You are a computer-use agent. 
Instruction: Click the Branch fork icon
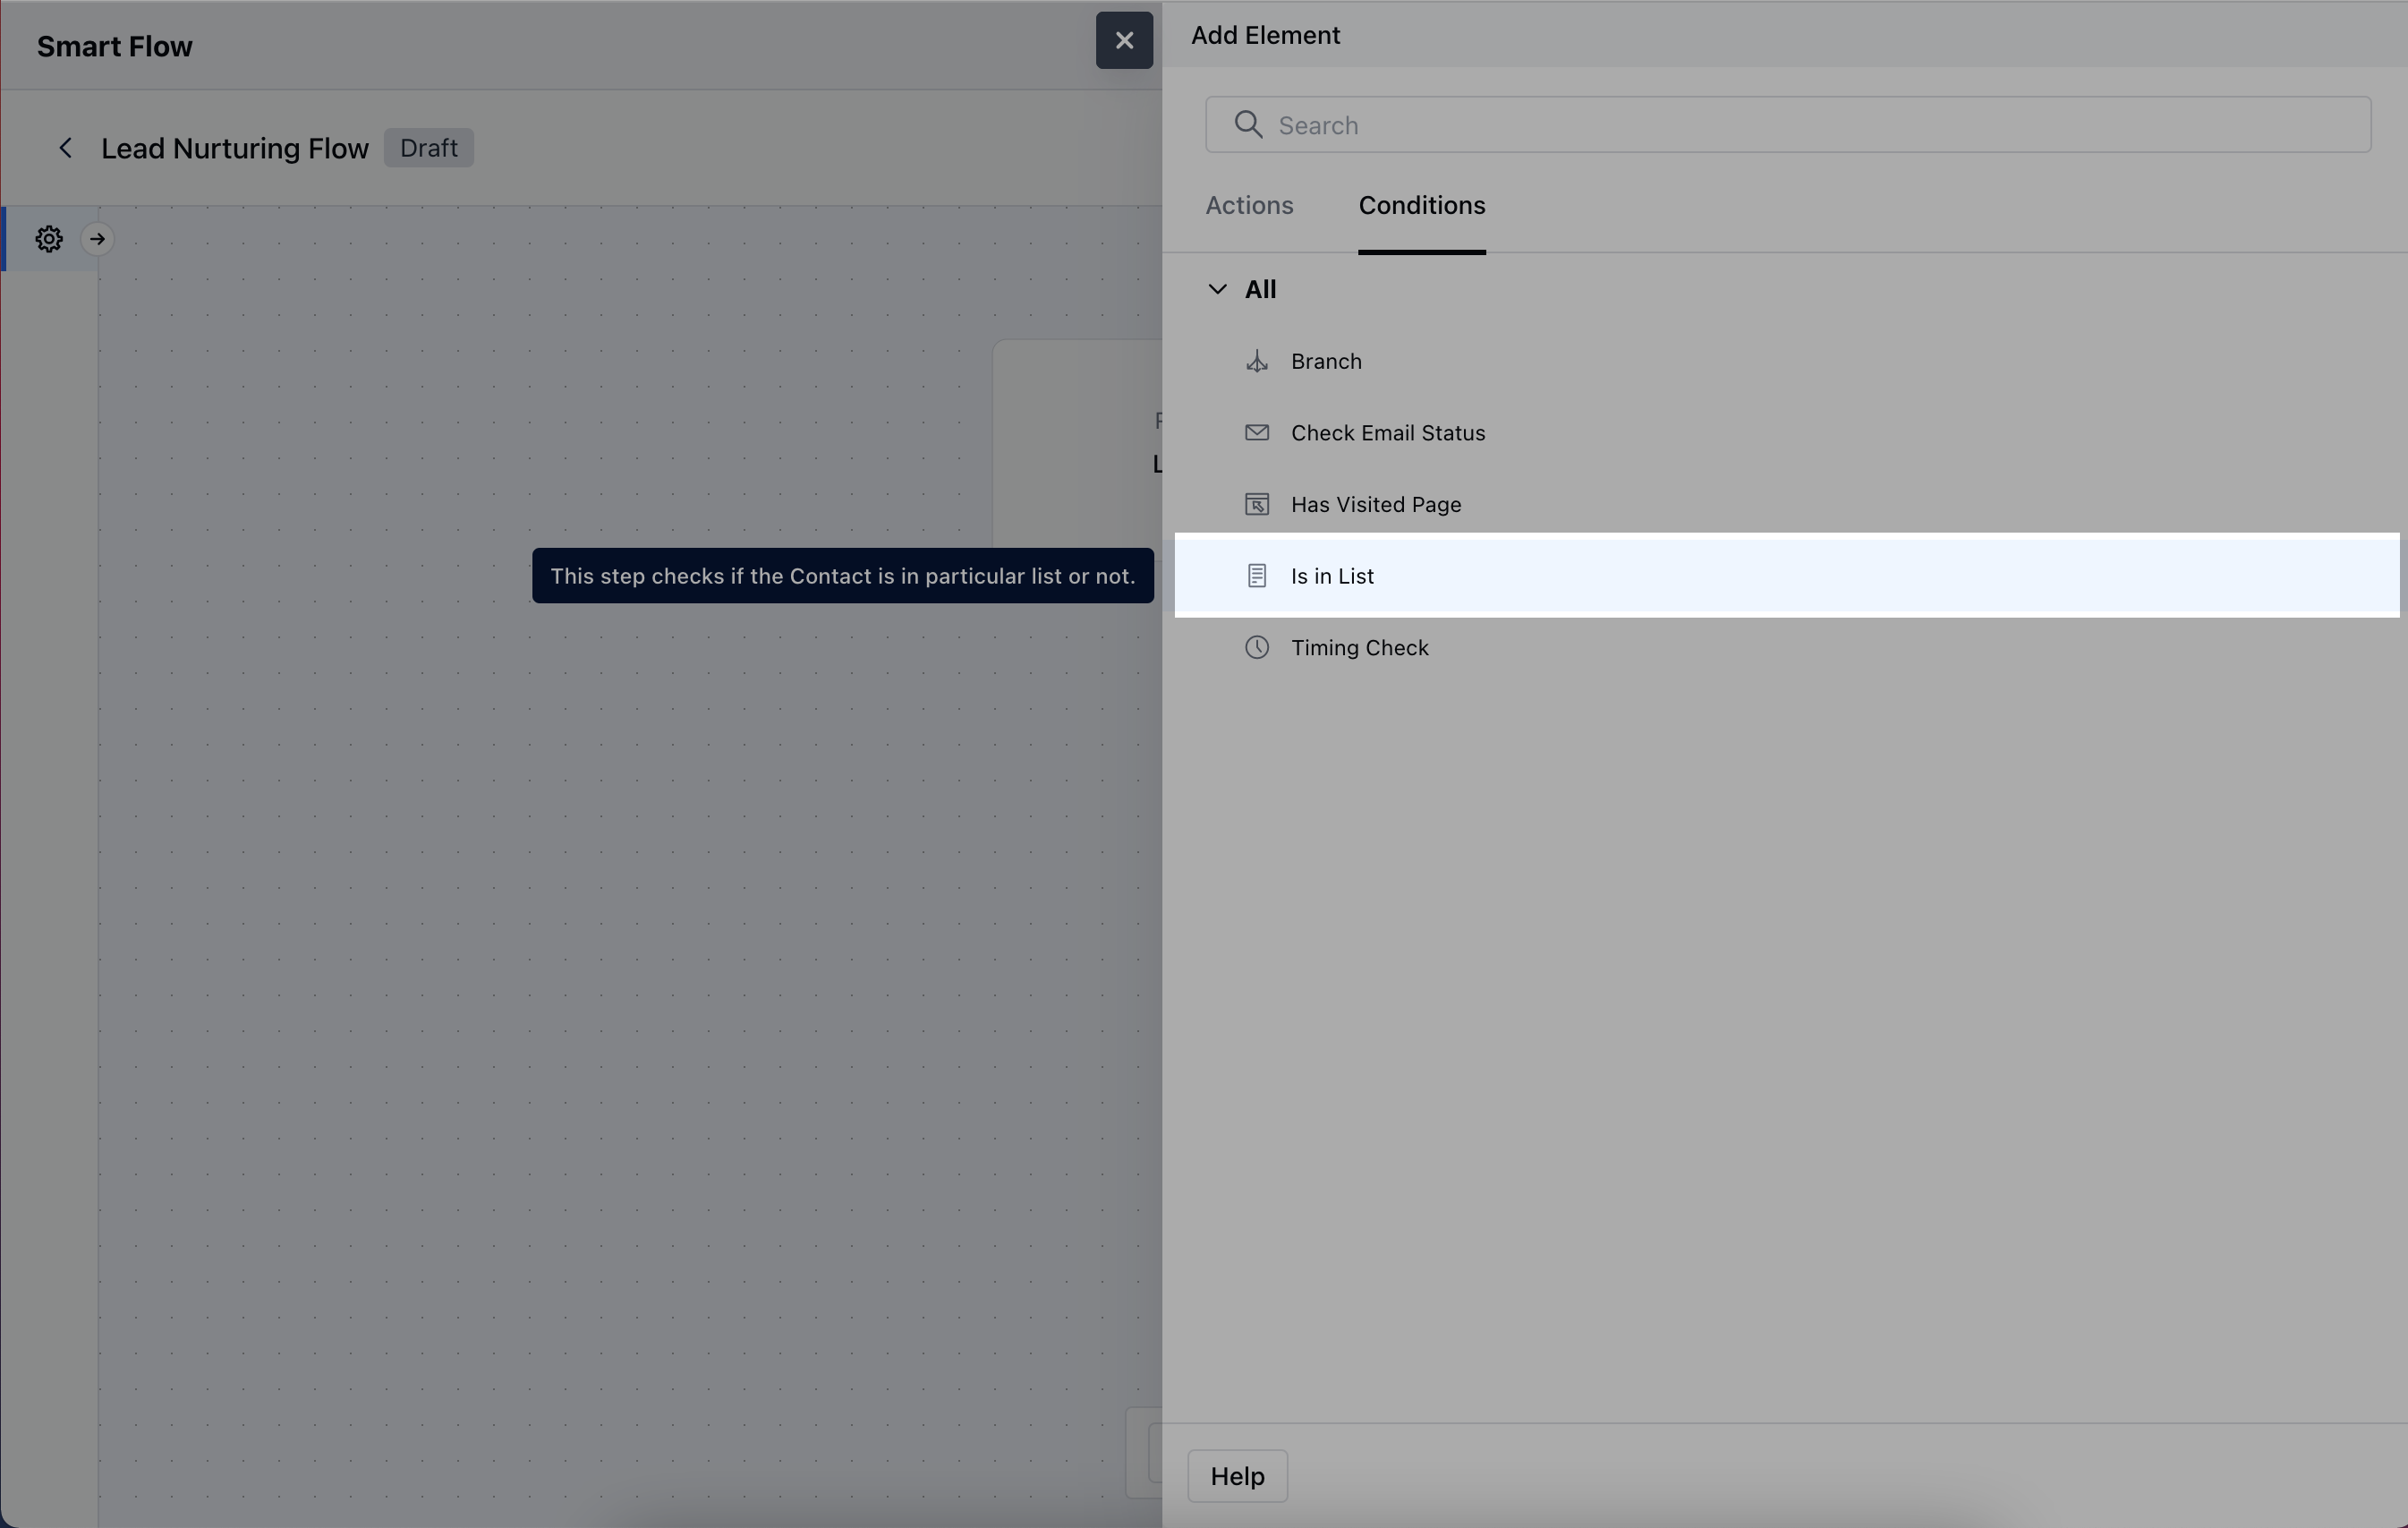click(1257, 362)
